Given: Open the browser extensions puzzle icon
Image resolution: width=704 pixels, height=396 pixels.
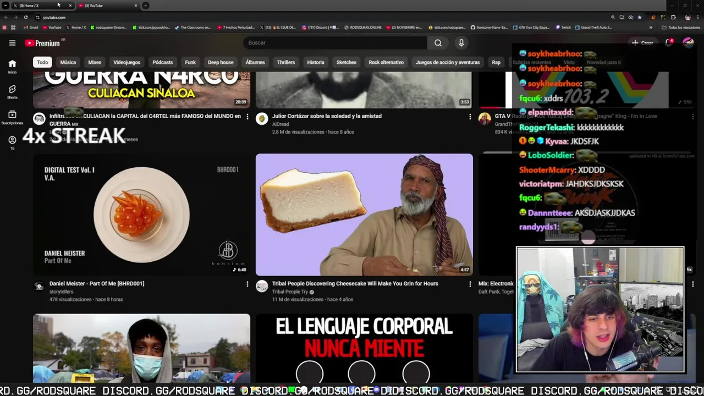Looking at the screenshot, I should coord(673,17).
